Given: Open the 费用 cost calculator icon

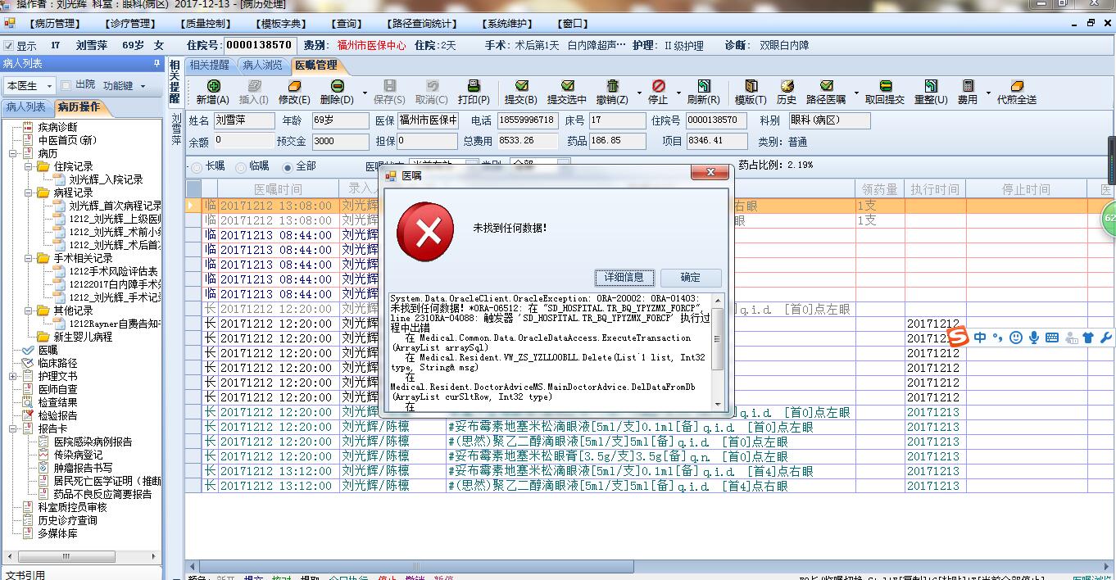Looking at the screenshot, I should 968,86.
